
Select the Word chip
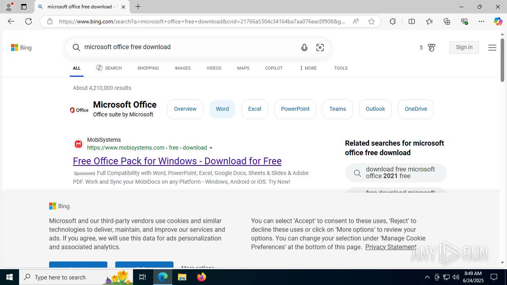[x=222, y=109]
